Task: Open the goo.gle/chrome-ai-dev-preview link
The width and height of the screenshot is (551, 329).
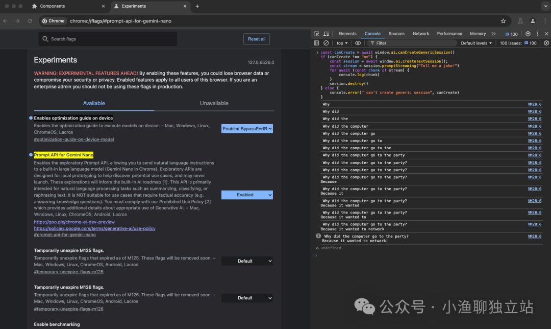Action: coord(74,222)
